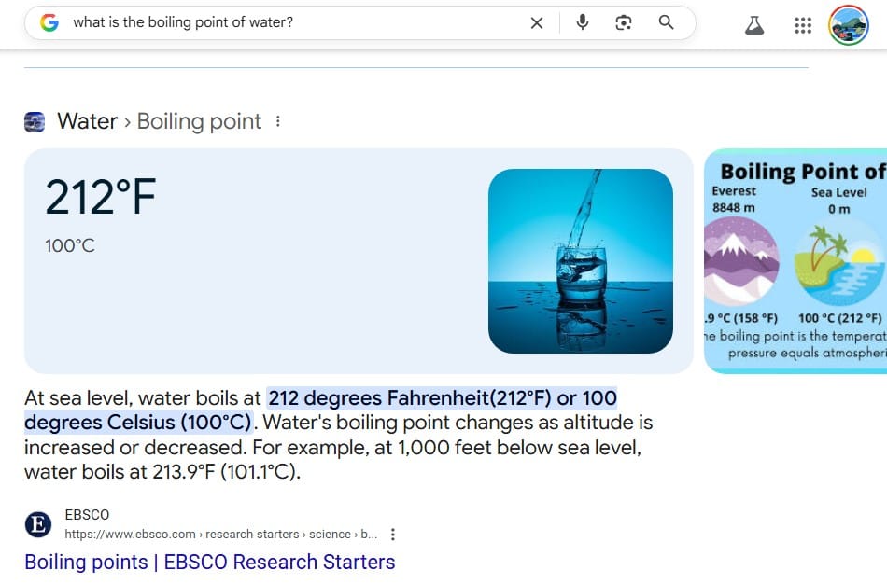
Task: Click inside the search input field
Action: [280, 22]
